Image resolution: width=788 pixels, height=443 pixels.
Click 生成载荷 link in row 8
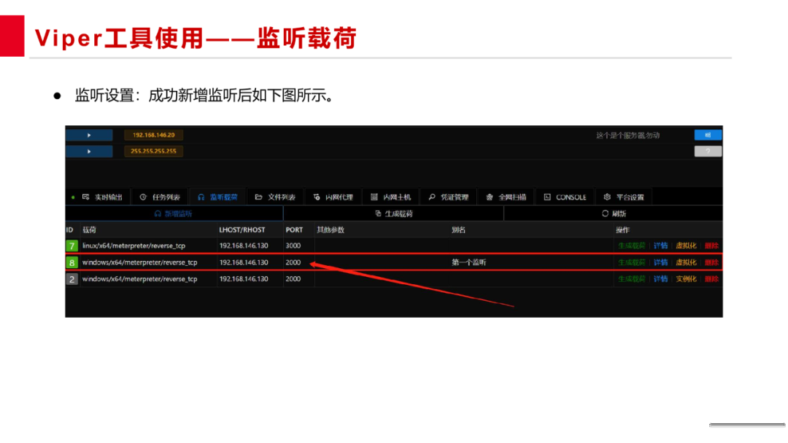(x=632, y=262)
